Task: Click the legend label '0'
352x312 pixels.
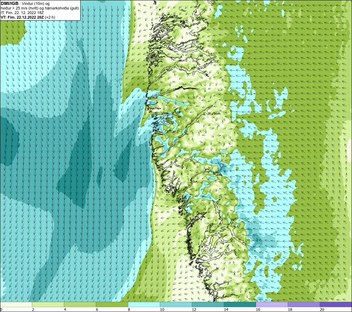Action: [1, 310]
